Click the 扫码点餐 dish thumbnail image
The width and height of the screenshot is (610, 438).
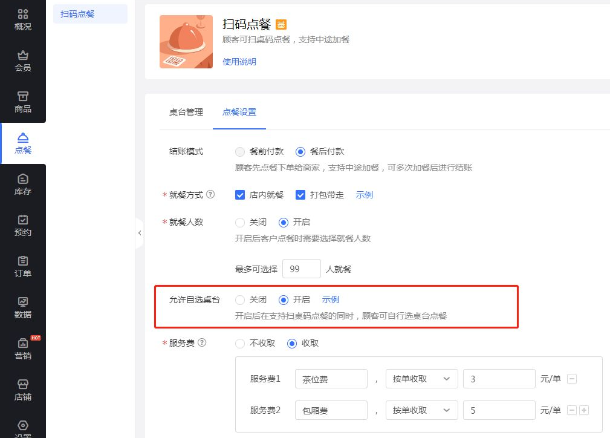pos(186,42)
